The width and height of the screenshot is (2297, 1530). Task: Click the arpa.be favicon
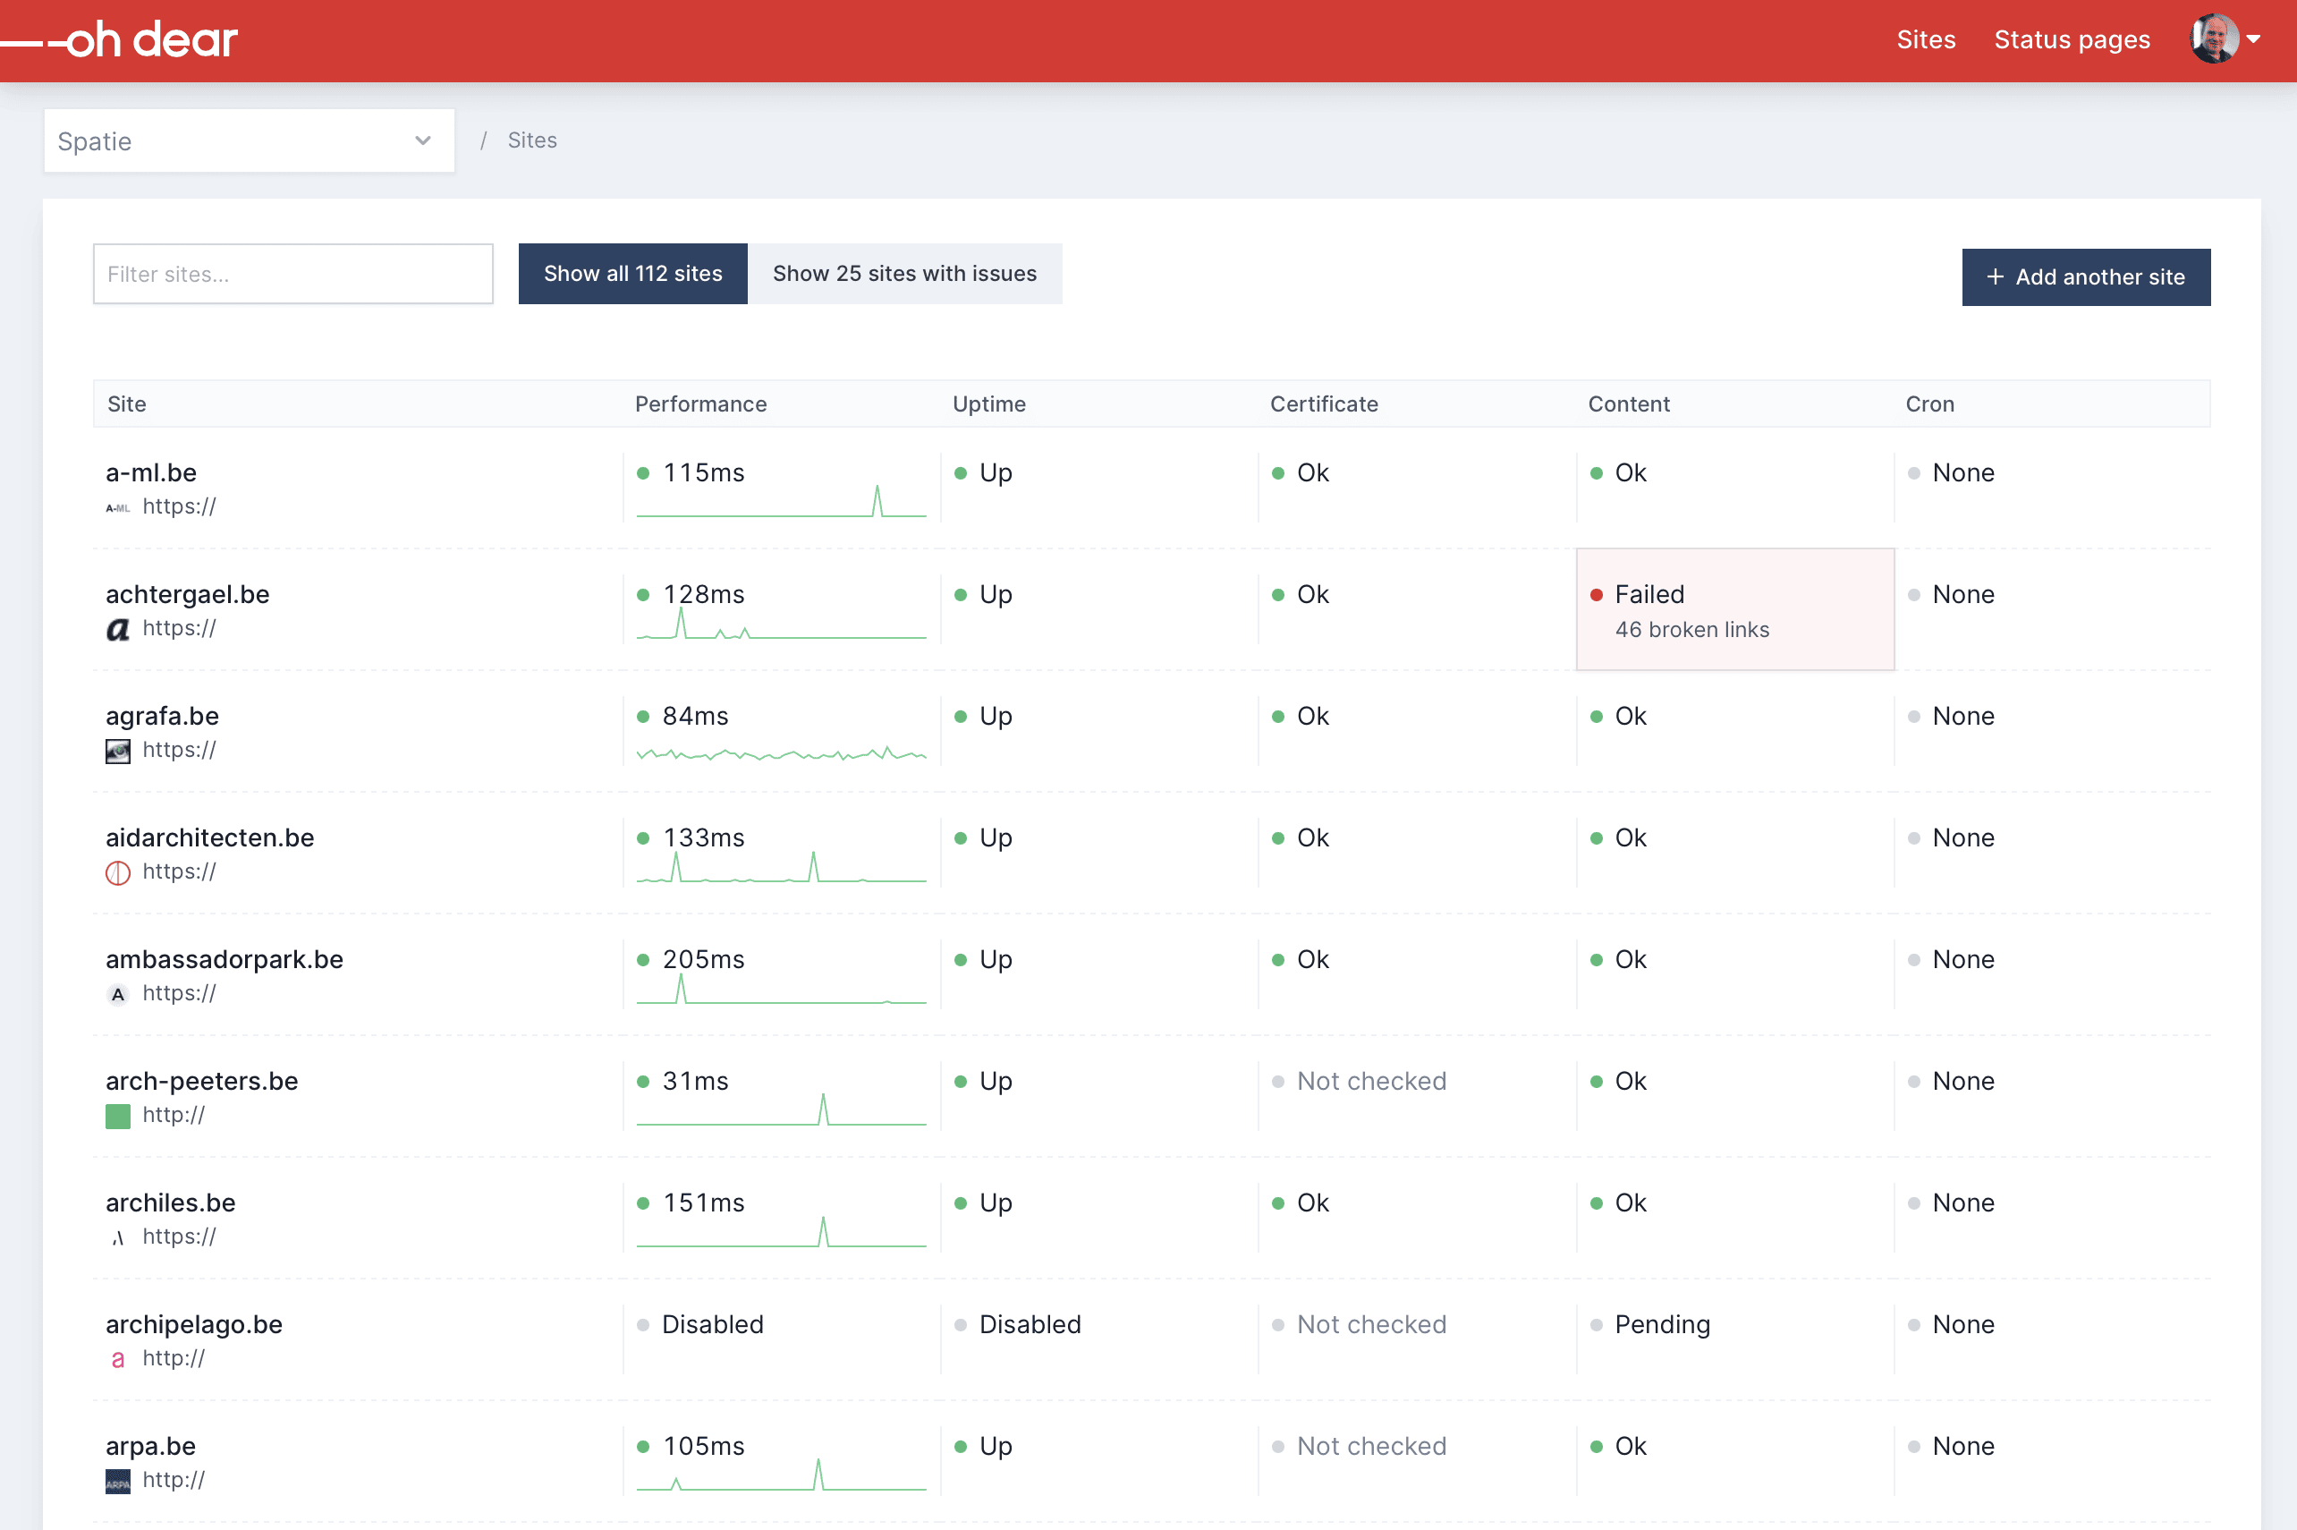pyautogui.click(x=118, y=1481)
